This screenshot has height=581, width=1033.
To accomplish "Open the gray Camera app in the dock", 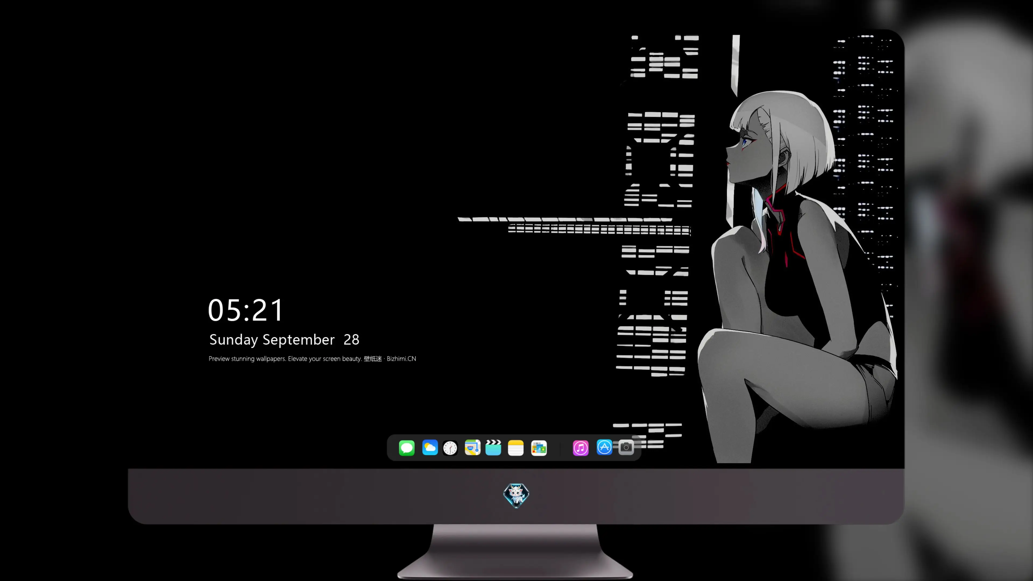I will (x=626, y=447).
